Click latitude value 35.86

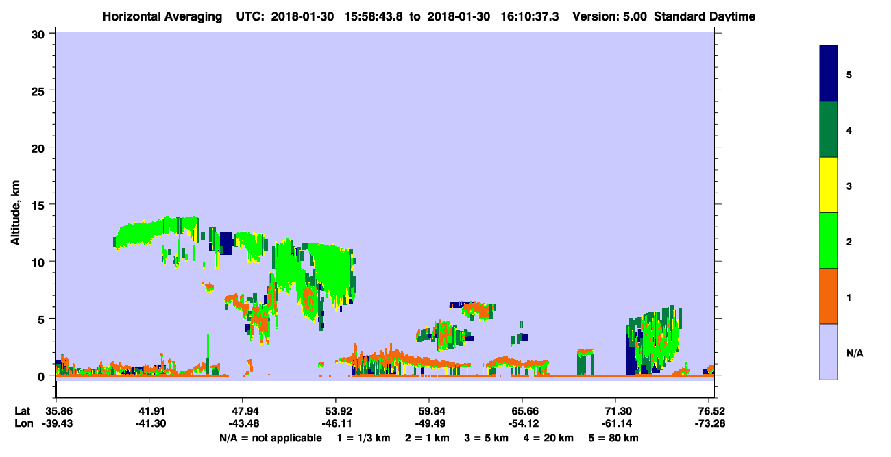tap(56, 411)
